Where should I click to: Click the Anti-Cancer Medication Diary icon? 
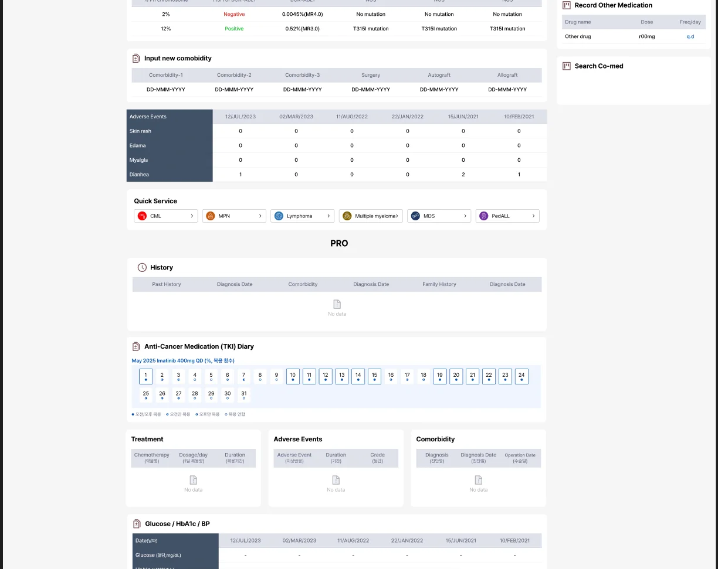(136, 346)
